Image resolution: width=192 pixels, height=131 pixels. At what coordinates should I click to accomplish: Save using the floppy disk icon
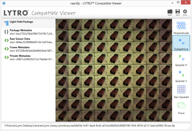(178, 12)
